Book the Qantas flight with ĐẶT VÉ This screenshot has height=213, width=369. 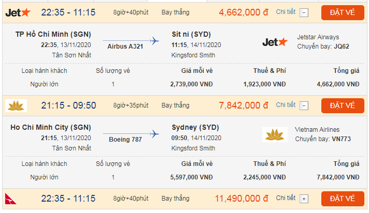[343, 199]
